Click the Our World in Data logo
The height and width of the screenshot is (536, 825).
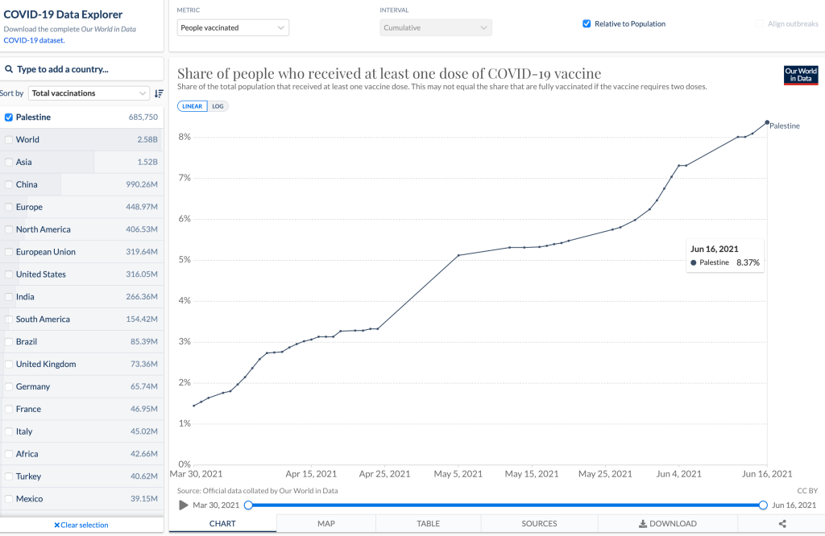[x=801, y=76]
